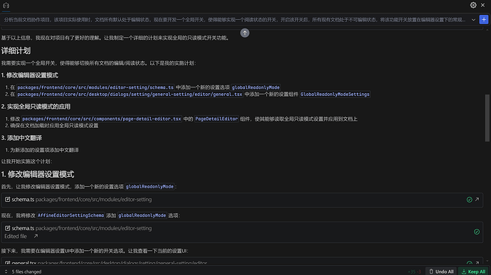
Task: Expand the 5 files changed list
Action: pos(6,271)
